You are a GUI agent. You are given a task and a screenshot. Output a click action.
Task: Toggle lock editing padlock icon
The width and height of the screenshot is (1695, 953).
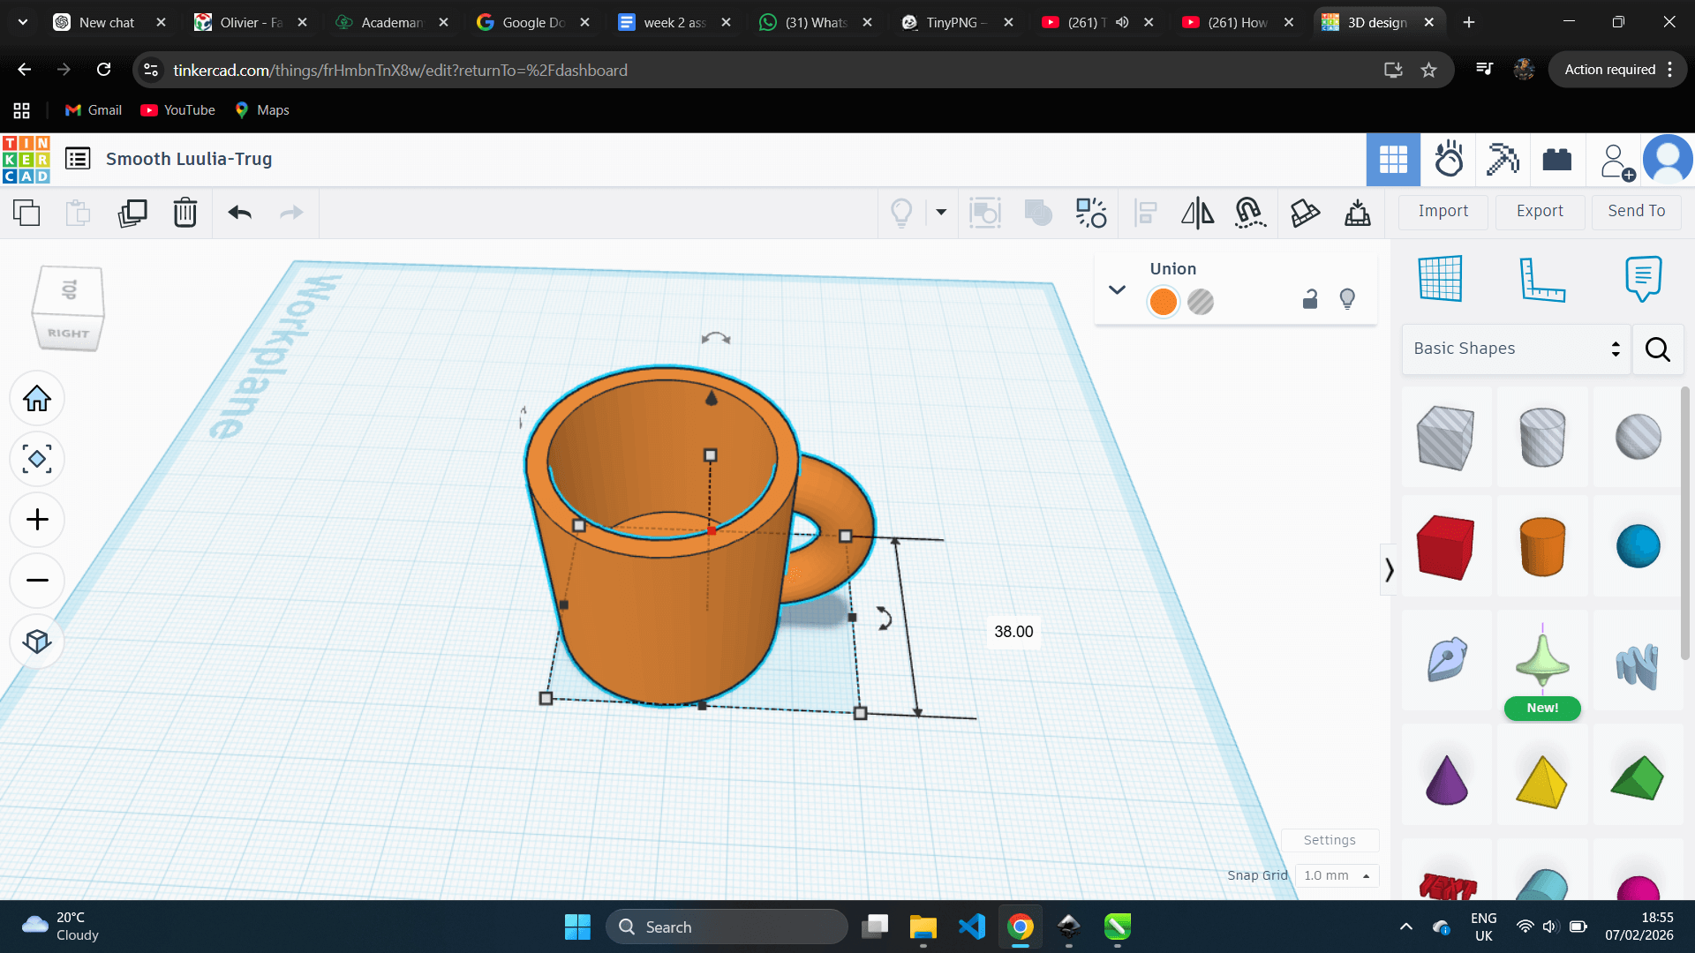click(x=1310, y=300)
